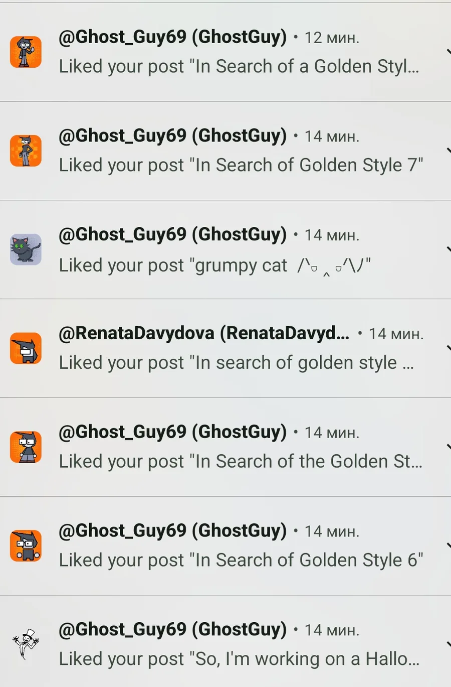The height and width of the screenshot is (687, 451).
Task: Open RenataDavydova's orange avatar icon
Action: point(26,348)
